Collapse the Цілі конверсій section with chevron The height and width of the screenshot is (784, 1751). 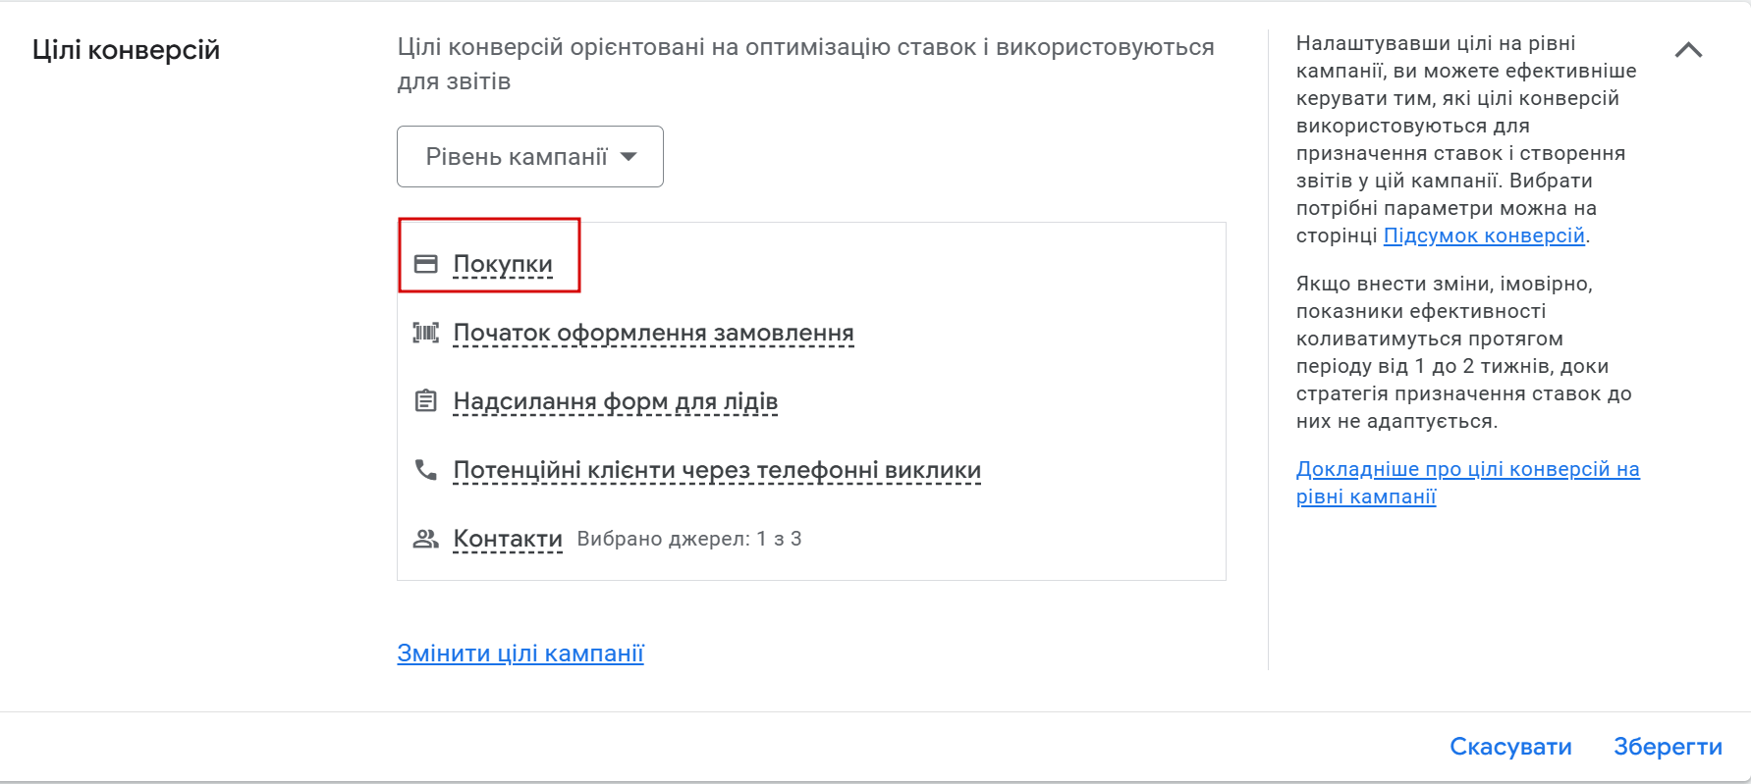(1688, 50)
